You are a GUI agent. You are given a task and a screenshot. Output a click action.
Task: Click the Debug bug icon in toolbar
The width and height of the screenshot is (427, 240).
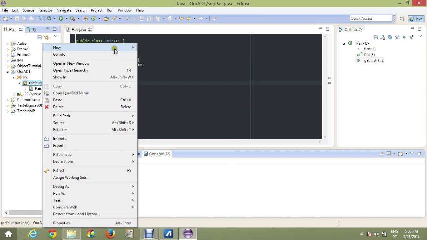pyautogui.click(x=49, y=19)
